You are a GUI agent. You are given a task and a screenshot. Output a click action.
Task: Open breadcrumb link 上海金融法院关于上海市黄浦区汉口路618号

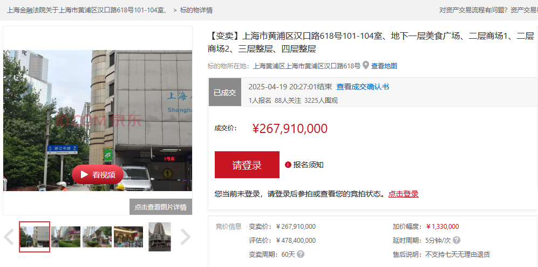(87, 10)
